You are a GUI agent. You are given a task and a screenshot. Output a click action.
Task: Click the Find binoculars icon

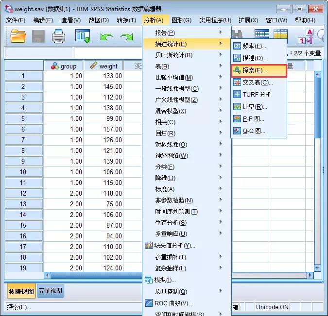click(x=237, y=34)
